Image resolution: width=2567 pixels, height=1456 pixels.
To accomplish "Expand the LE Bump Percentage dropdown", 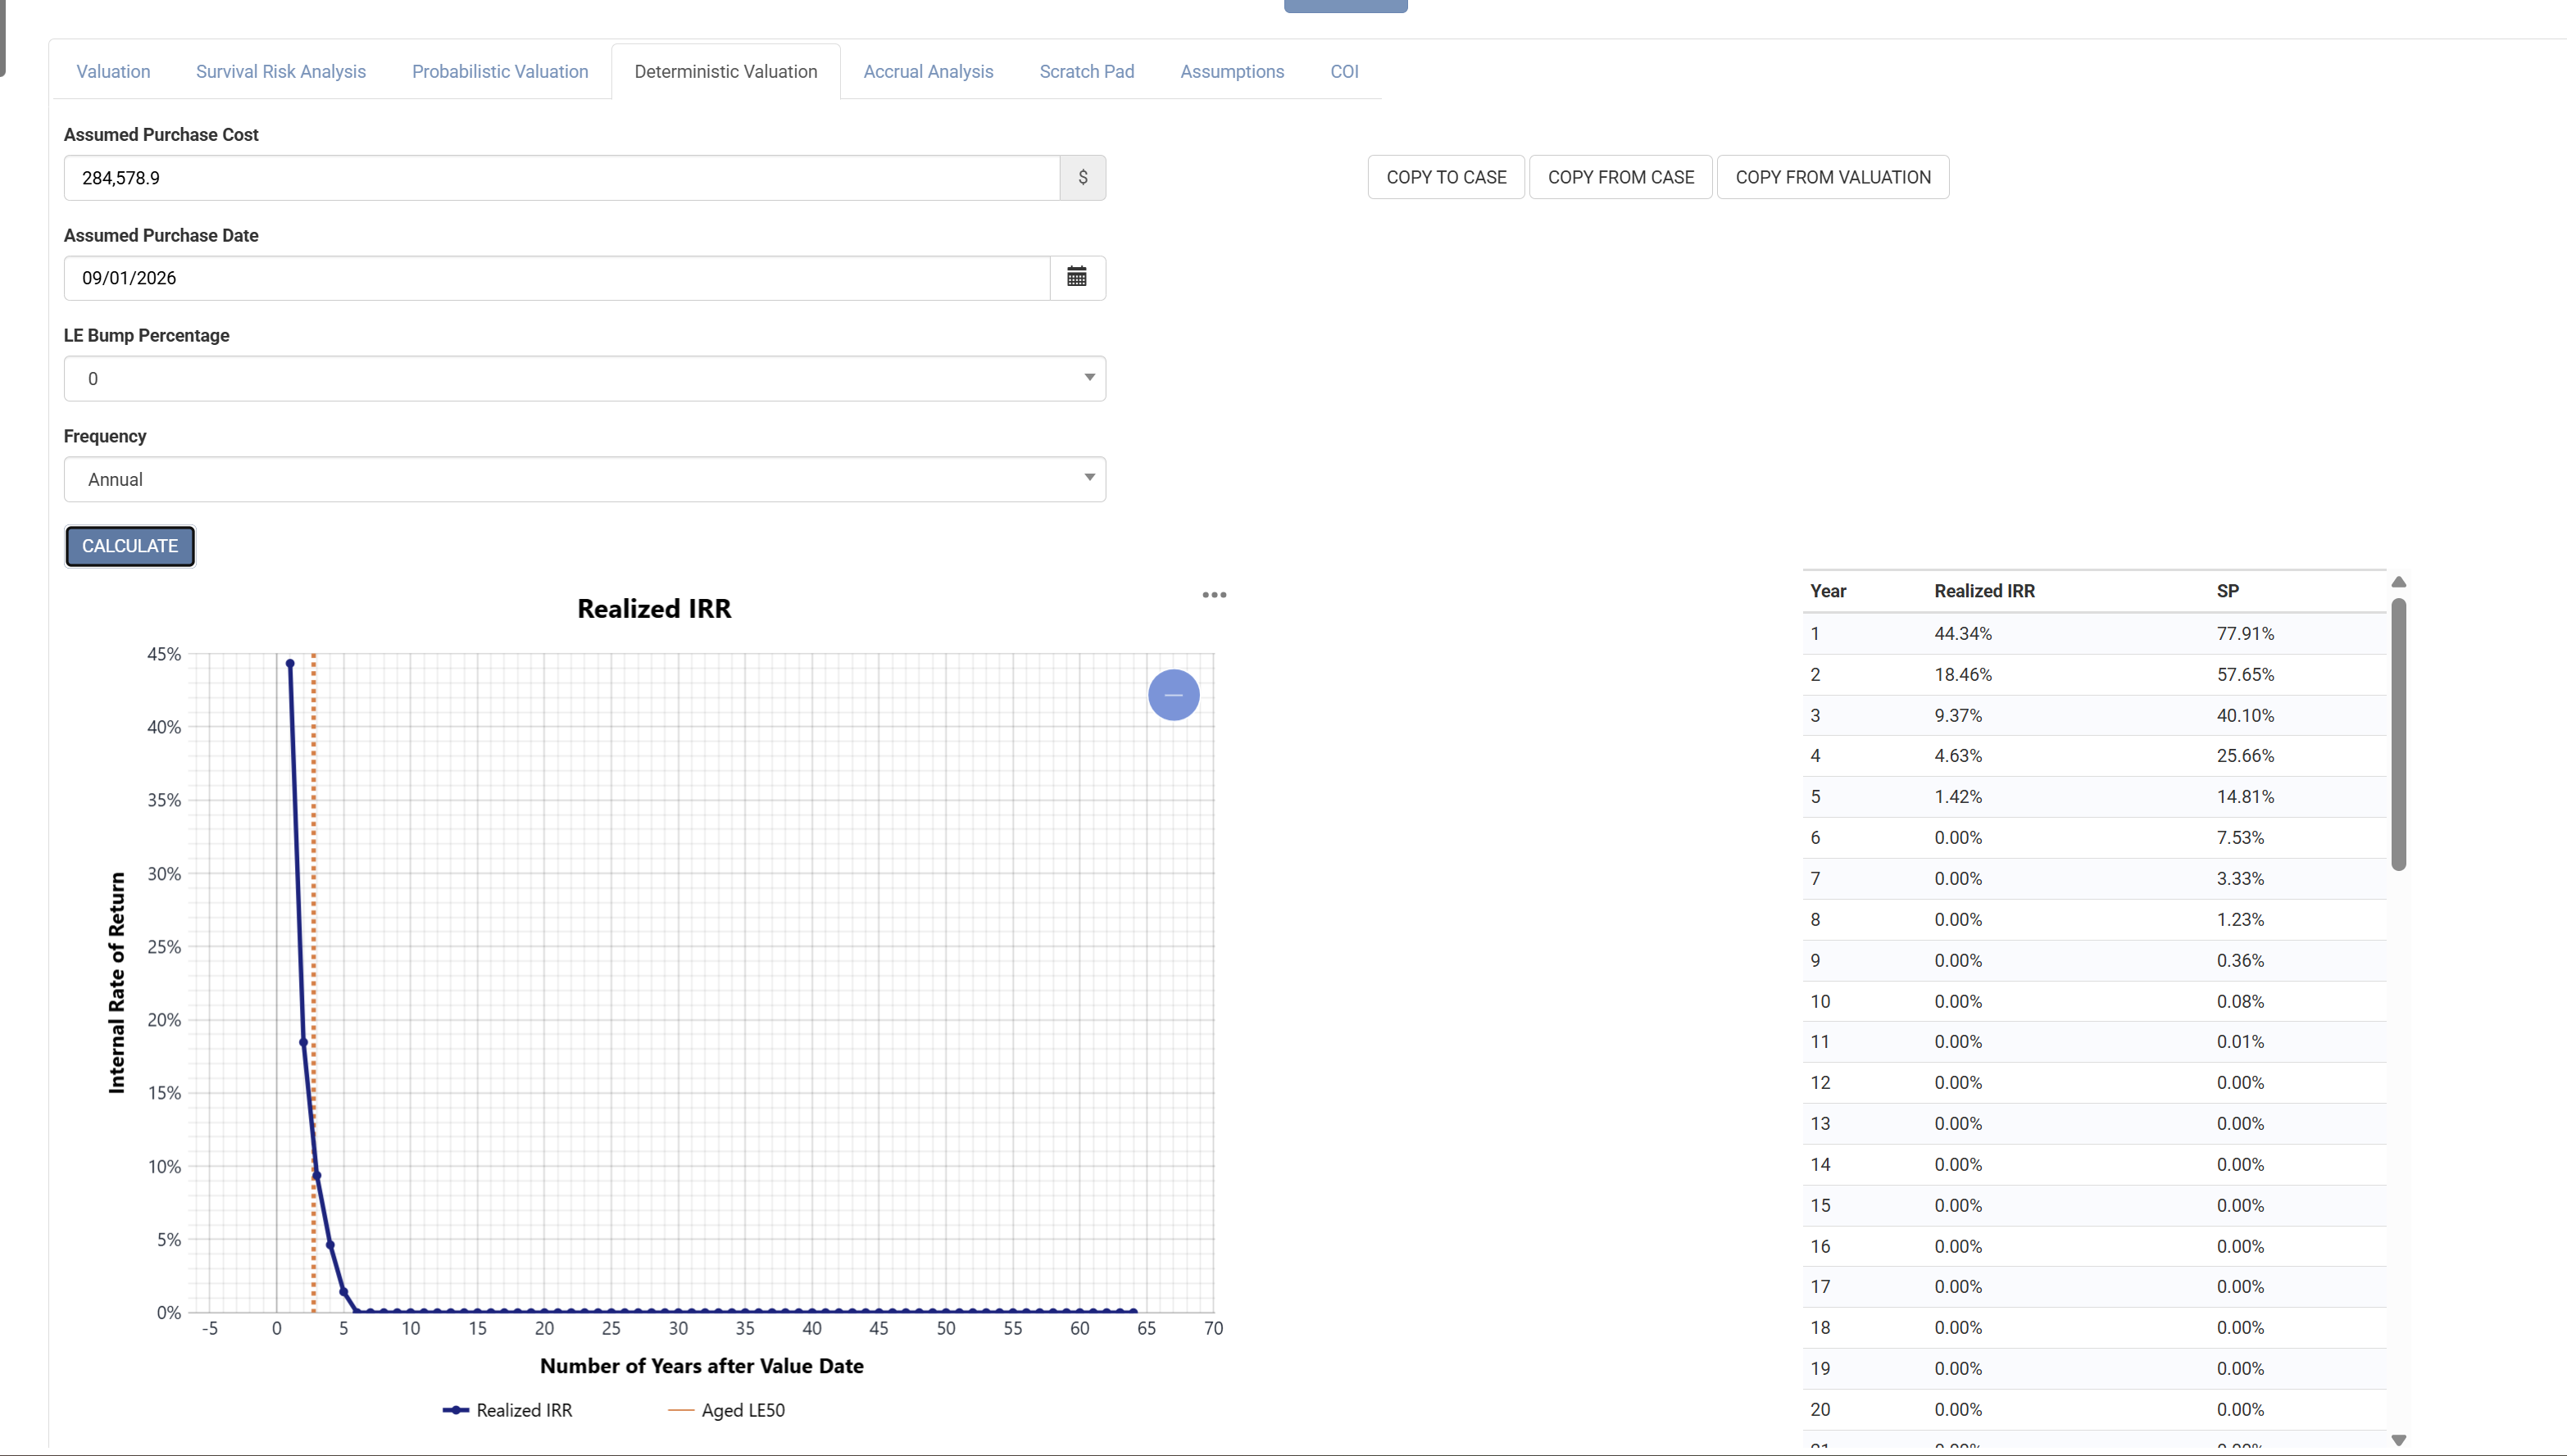I will coord(585,379).
